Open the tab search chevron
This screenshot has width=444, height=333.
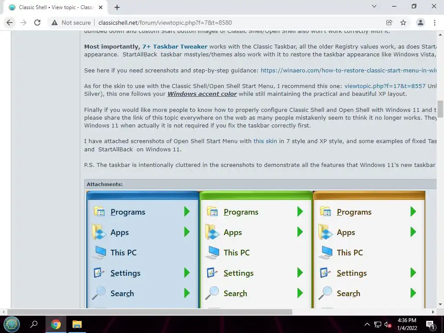point(374,6)
